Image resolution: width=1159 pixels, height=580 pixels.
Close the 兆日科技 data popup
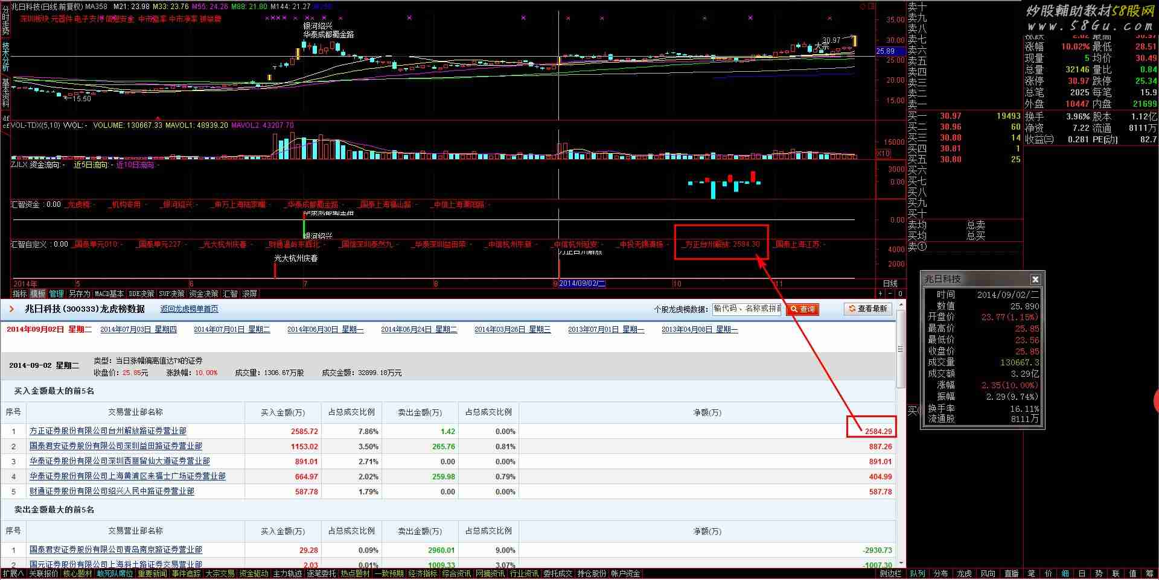click(x=1035, y=279)
